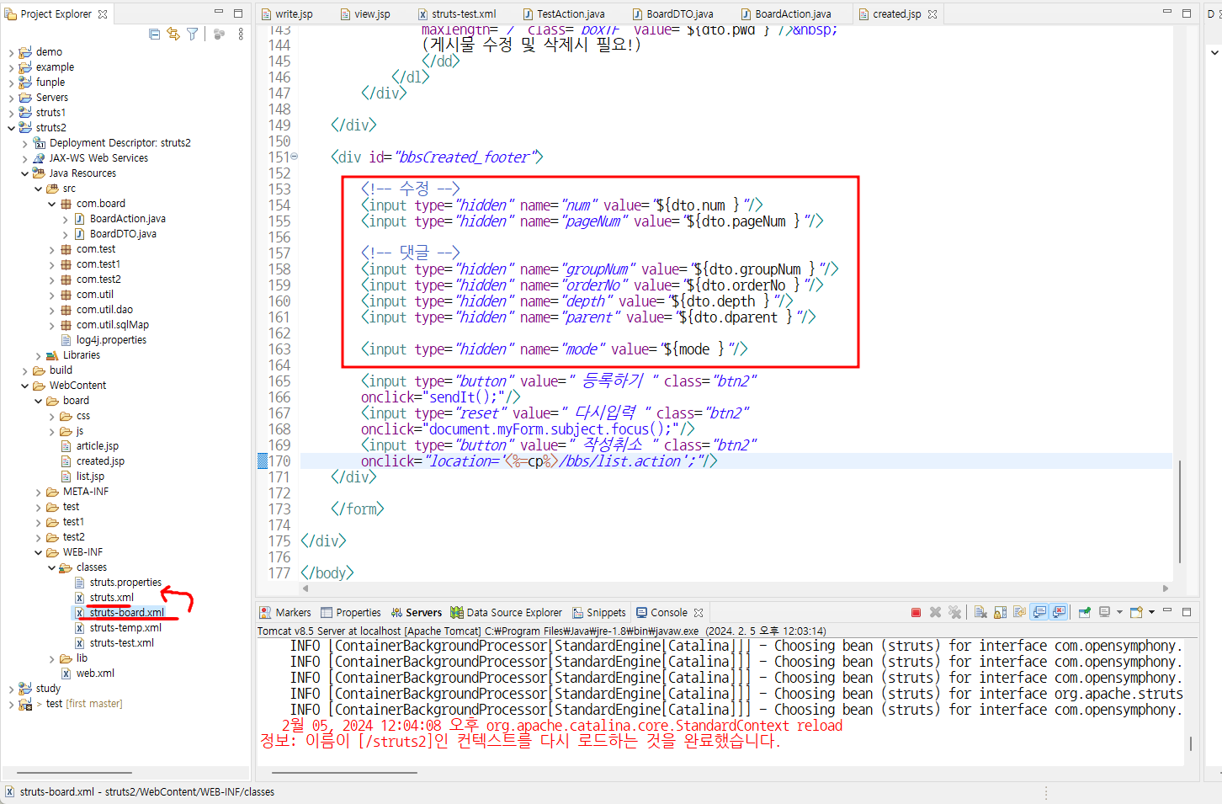The height and width of the screenshot is (804, 1222).
Task: Collapse the WebContent folder
Action: coord(24,386)
